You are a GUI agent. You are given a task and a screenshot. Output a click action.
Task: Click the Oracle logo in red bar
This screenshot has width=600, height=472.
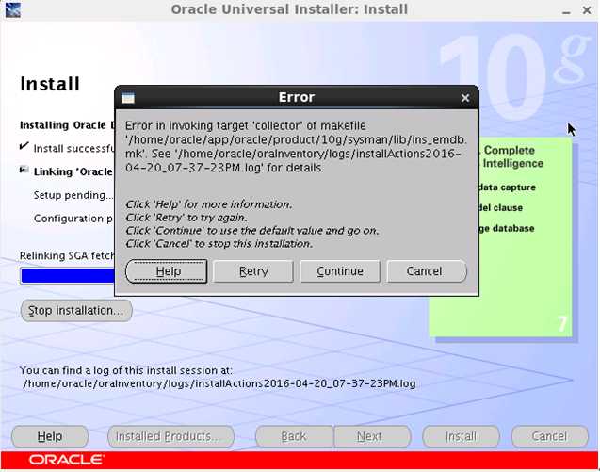pyautogui.click(x=66, y=460)
